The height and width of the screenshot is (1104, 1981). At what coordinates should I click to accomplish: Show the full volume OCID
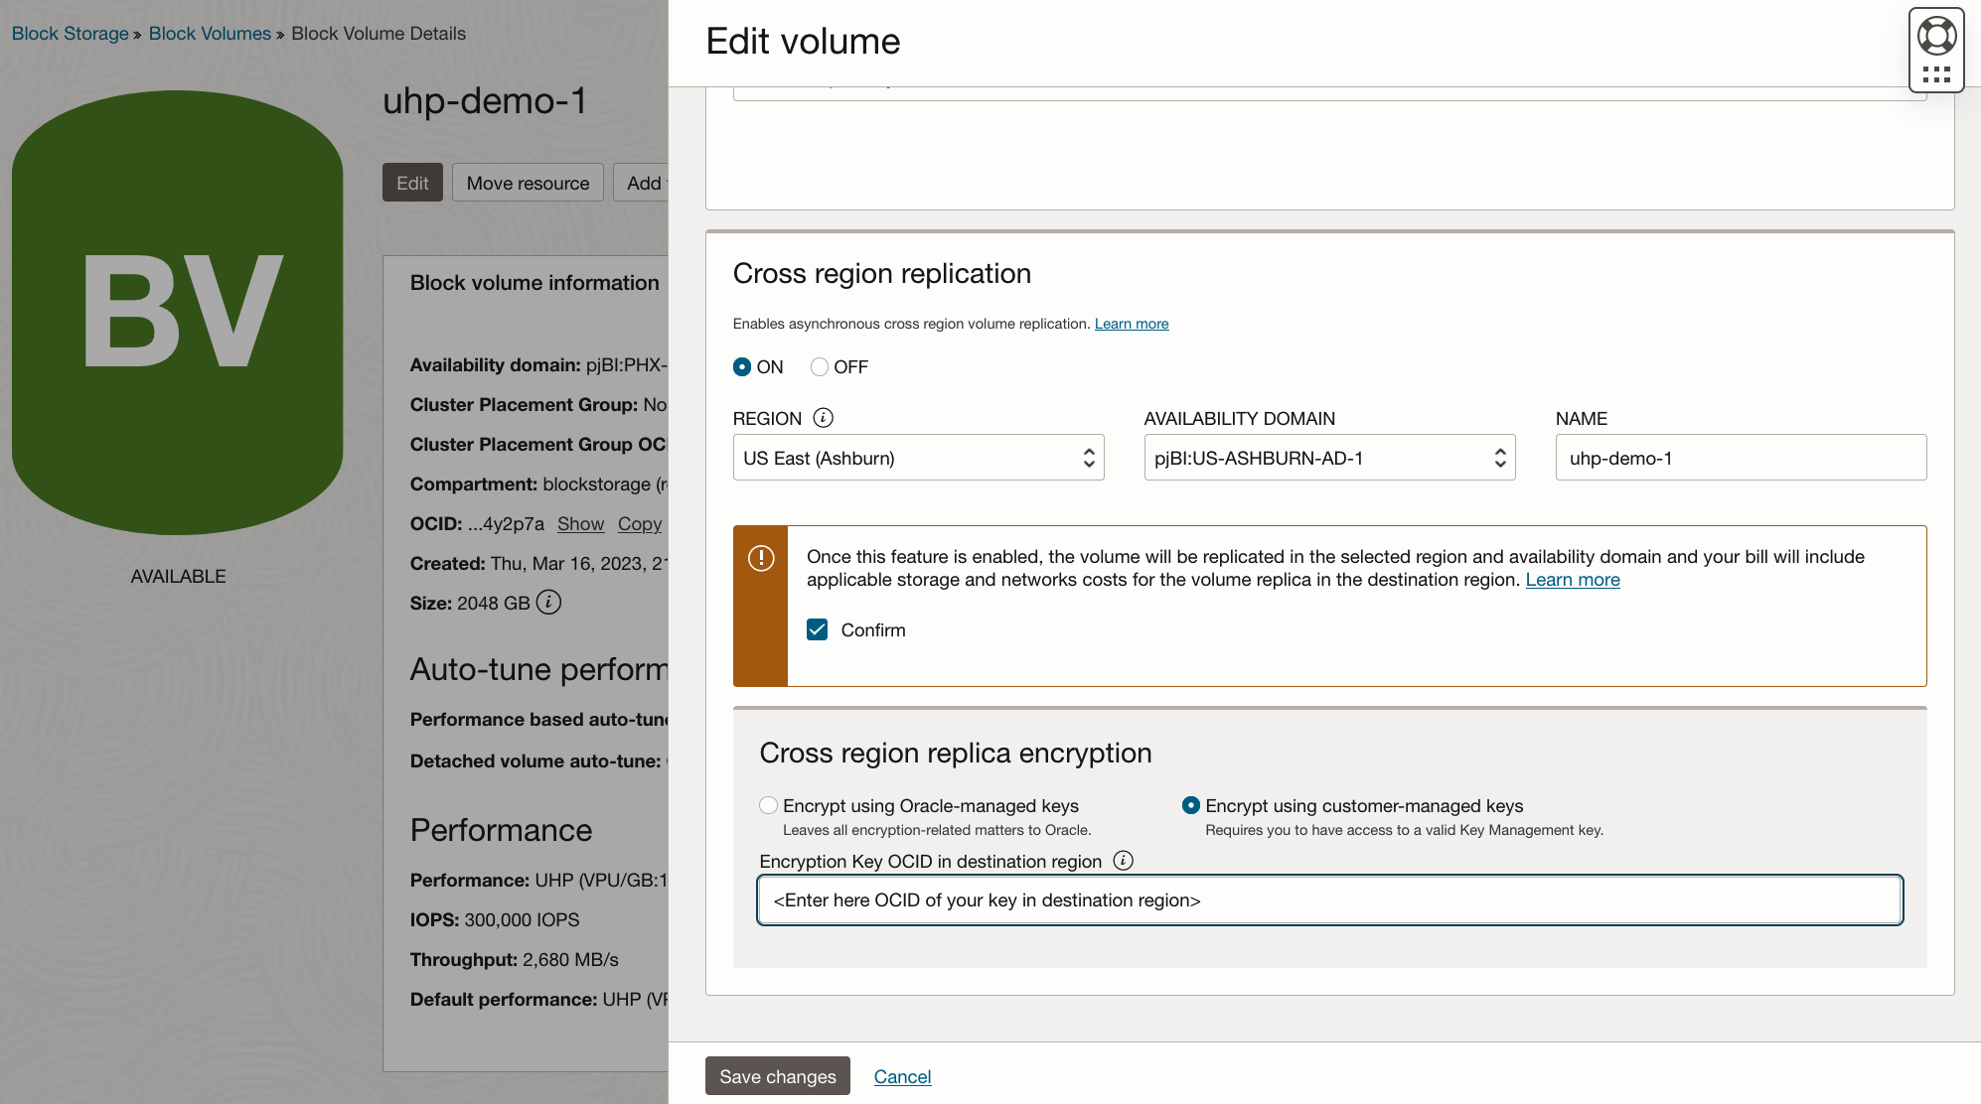pos(580,523)
